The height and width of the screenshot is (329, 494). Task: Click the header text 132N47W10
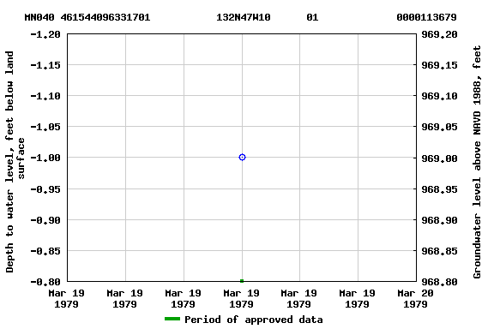point(244,17)
